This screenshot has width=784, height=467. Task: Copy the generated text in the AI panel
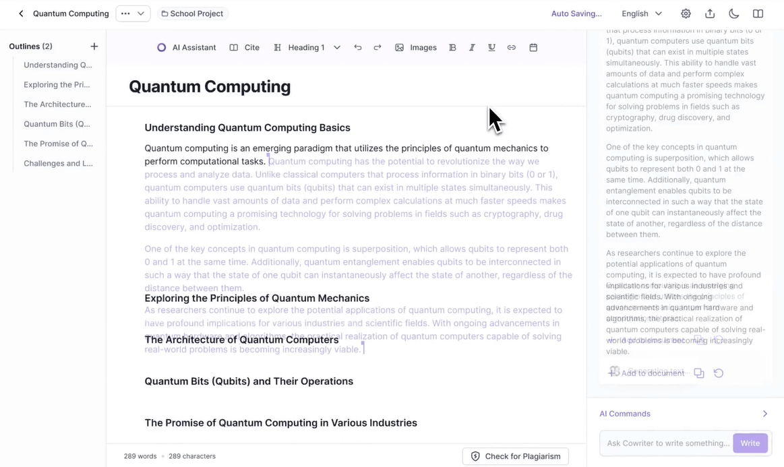(x=699, y=373)
